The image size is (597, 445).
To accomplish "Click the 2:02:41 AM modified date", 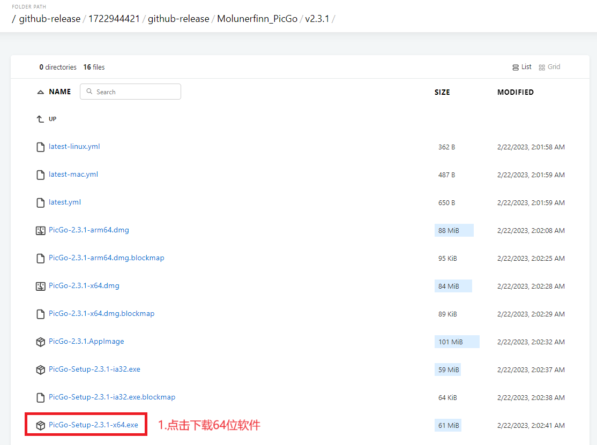I will pyautogui.click(x=531, y=425).
